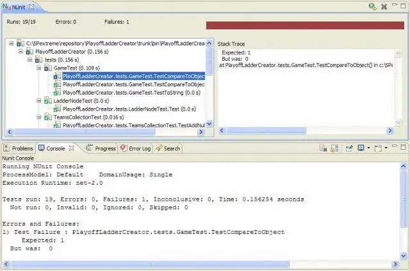Collapse the PlayoffLadderCreator tree node
This screenshot has width=410, height=271.
20,52
